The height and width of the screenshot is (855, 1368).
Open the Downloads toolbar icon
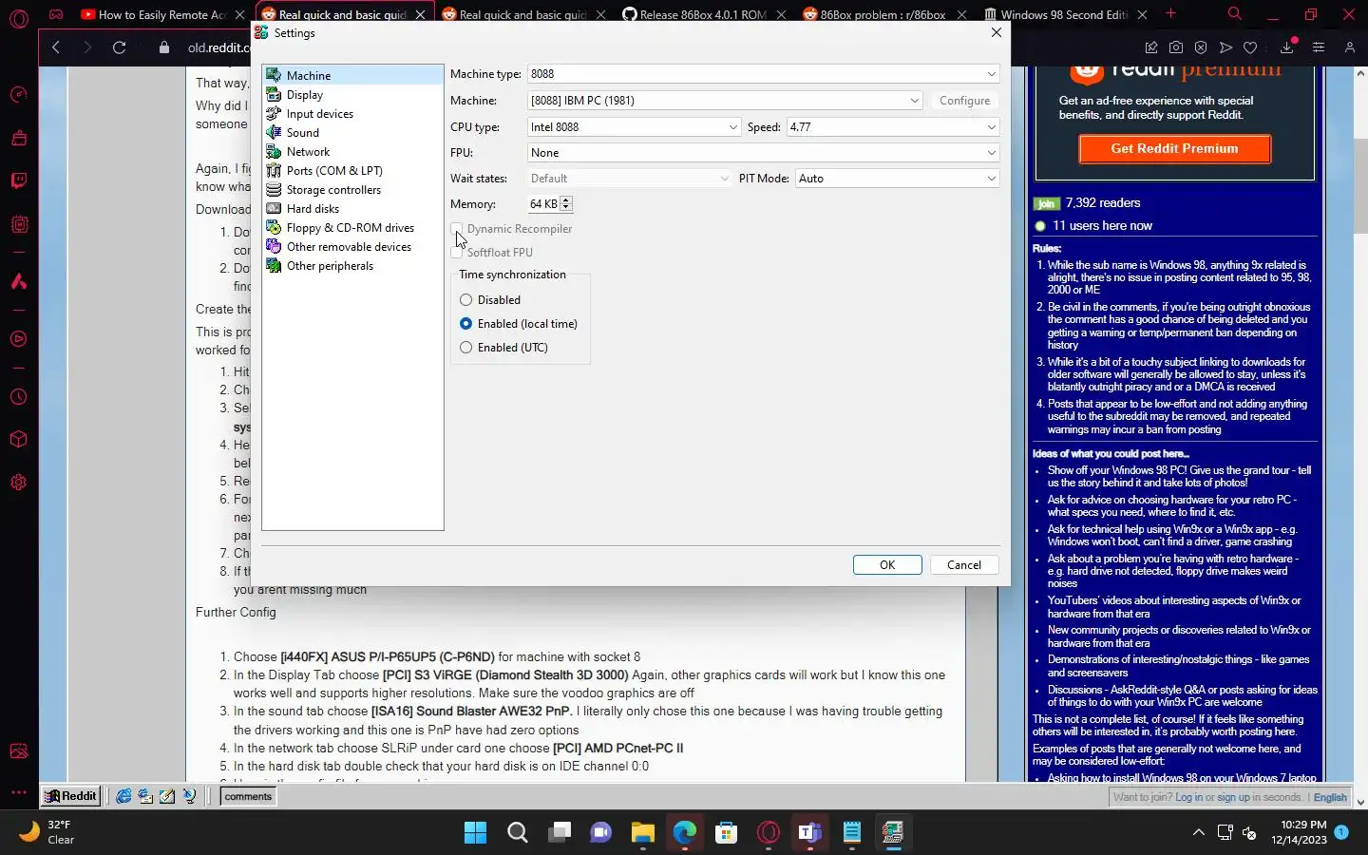pos(1287,47)
